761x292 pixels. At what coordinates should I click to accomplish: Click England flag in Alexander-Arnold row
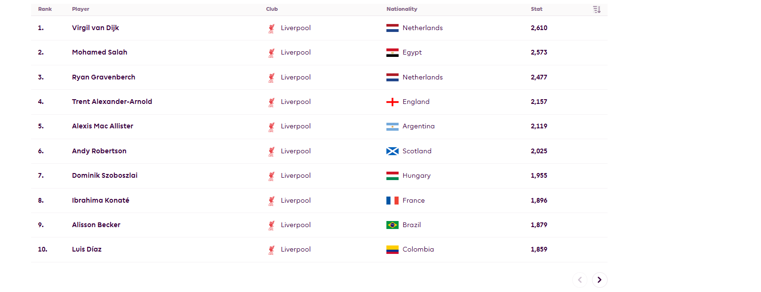point(393,102)
